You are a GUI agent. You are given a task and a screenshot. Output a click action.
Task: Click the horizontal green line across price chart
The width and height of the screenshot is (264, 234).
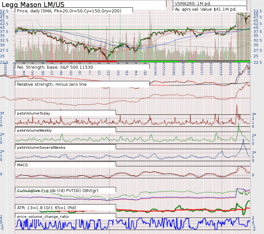click(x=133, y=30)
